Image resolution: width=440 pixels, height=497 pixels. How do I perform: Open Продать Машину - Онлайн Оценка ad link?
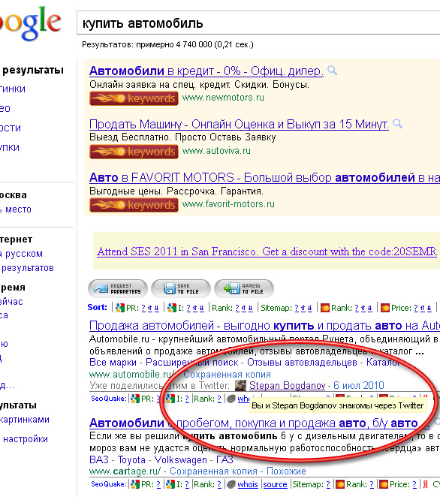(239, 124)
